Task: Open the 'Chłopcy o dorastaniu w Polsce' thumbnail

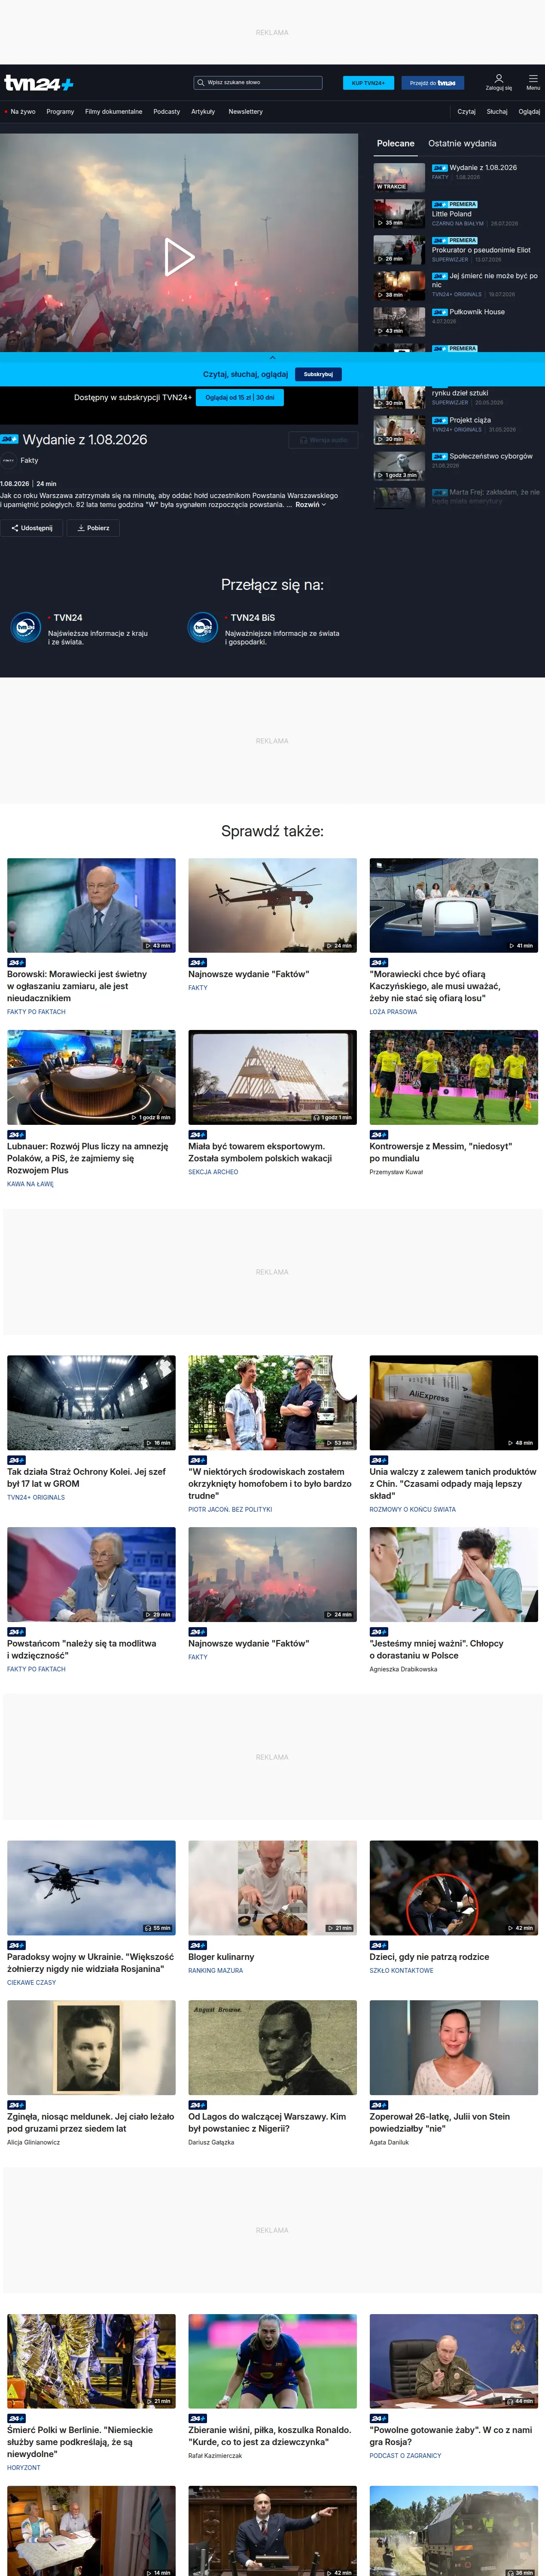Action: [x=454, y=1574]
